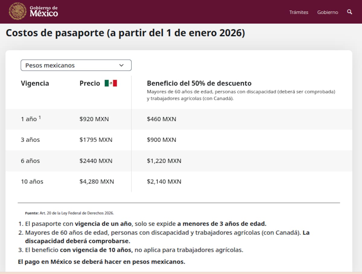Open the Pesos mexicanos currency selector

tap(76, 65)
